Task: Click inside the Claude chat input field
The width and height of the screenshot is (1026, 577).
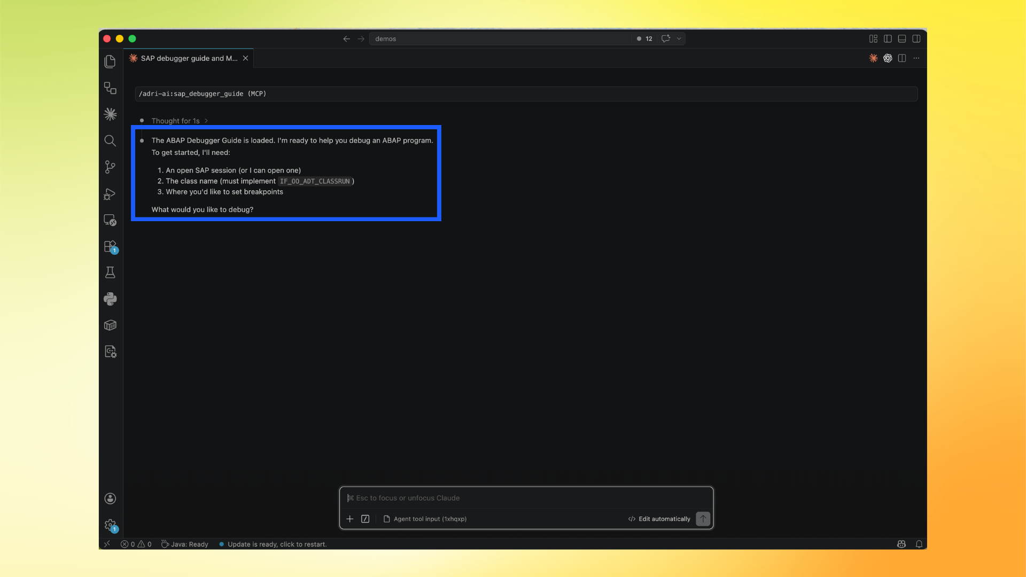Action: pos(525,497)
